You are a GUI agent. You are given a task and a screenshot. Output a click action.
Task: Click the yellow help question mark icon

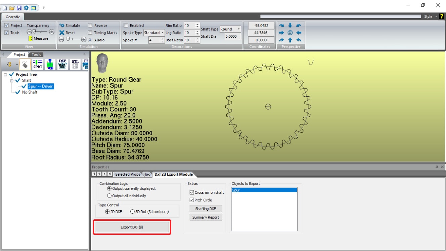[x=442, y=16]
